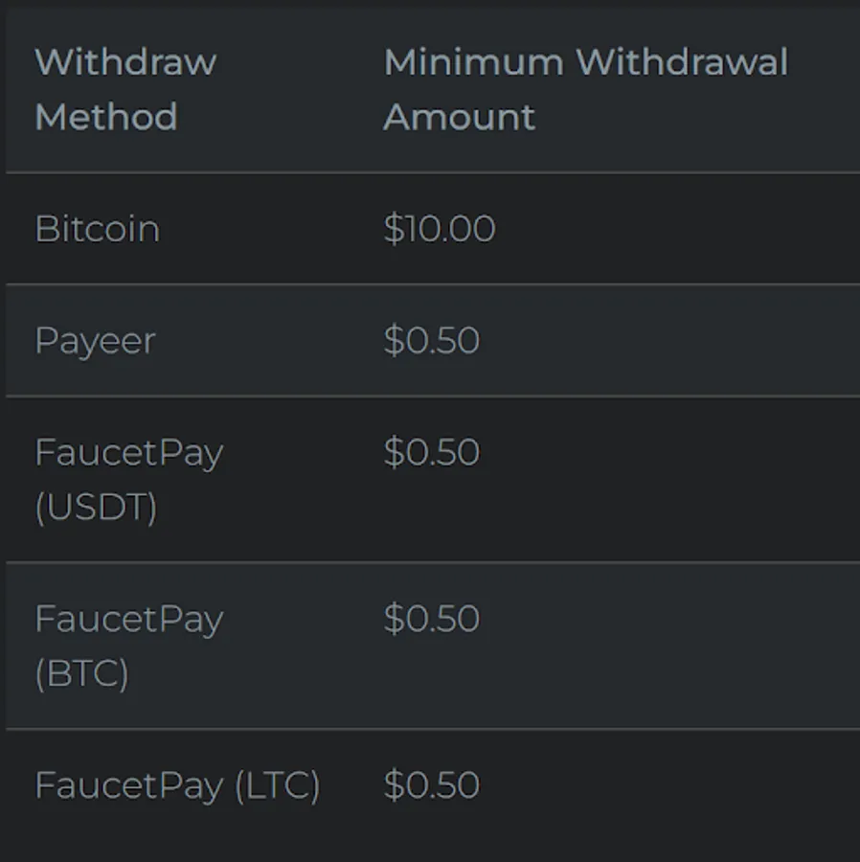The height and width of the screenshot is (862, 860).
Task: Click the (USDT) label text
Action: pos(96,507)
